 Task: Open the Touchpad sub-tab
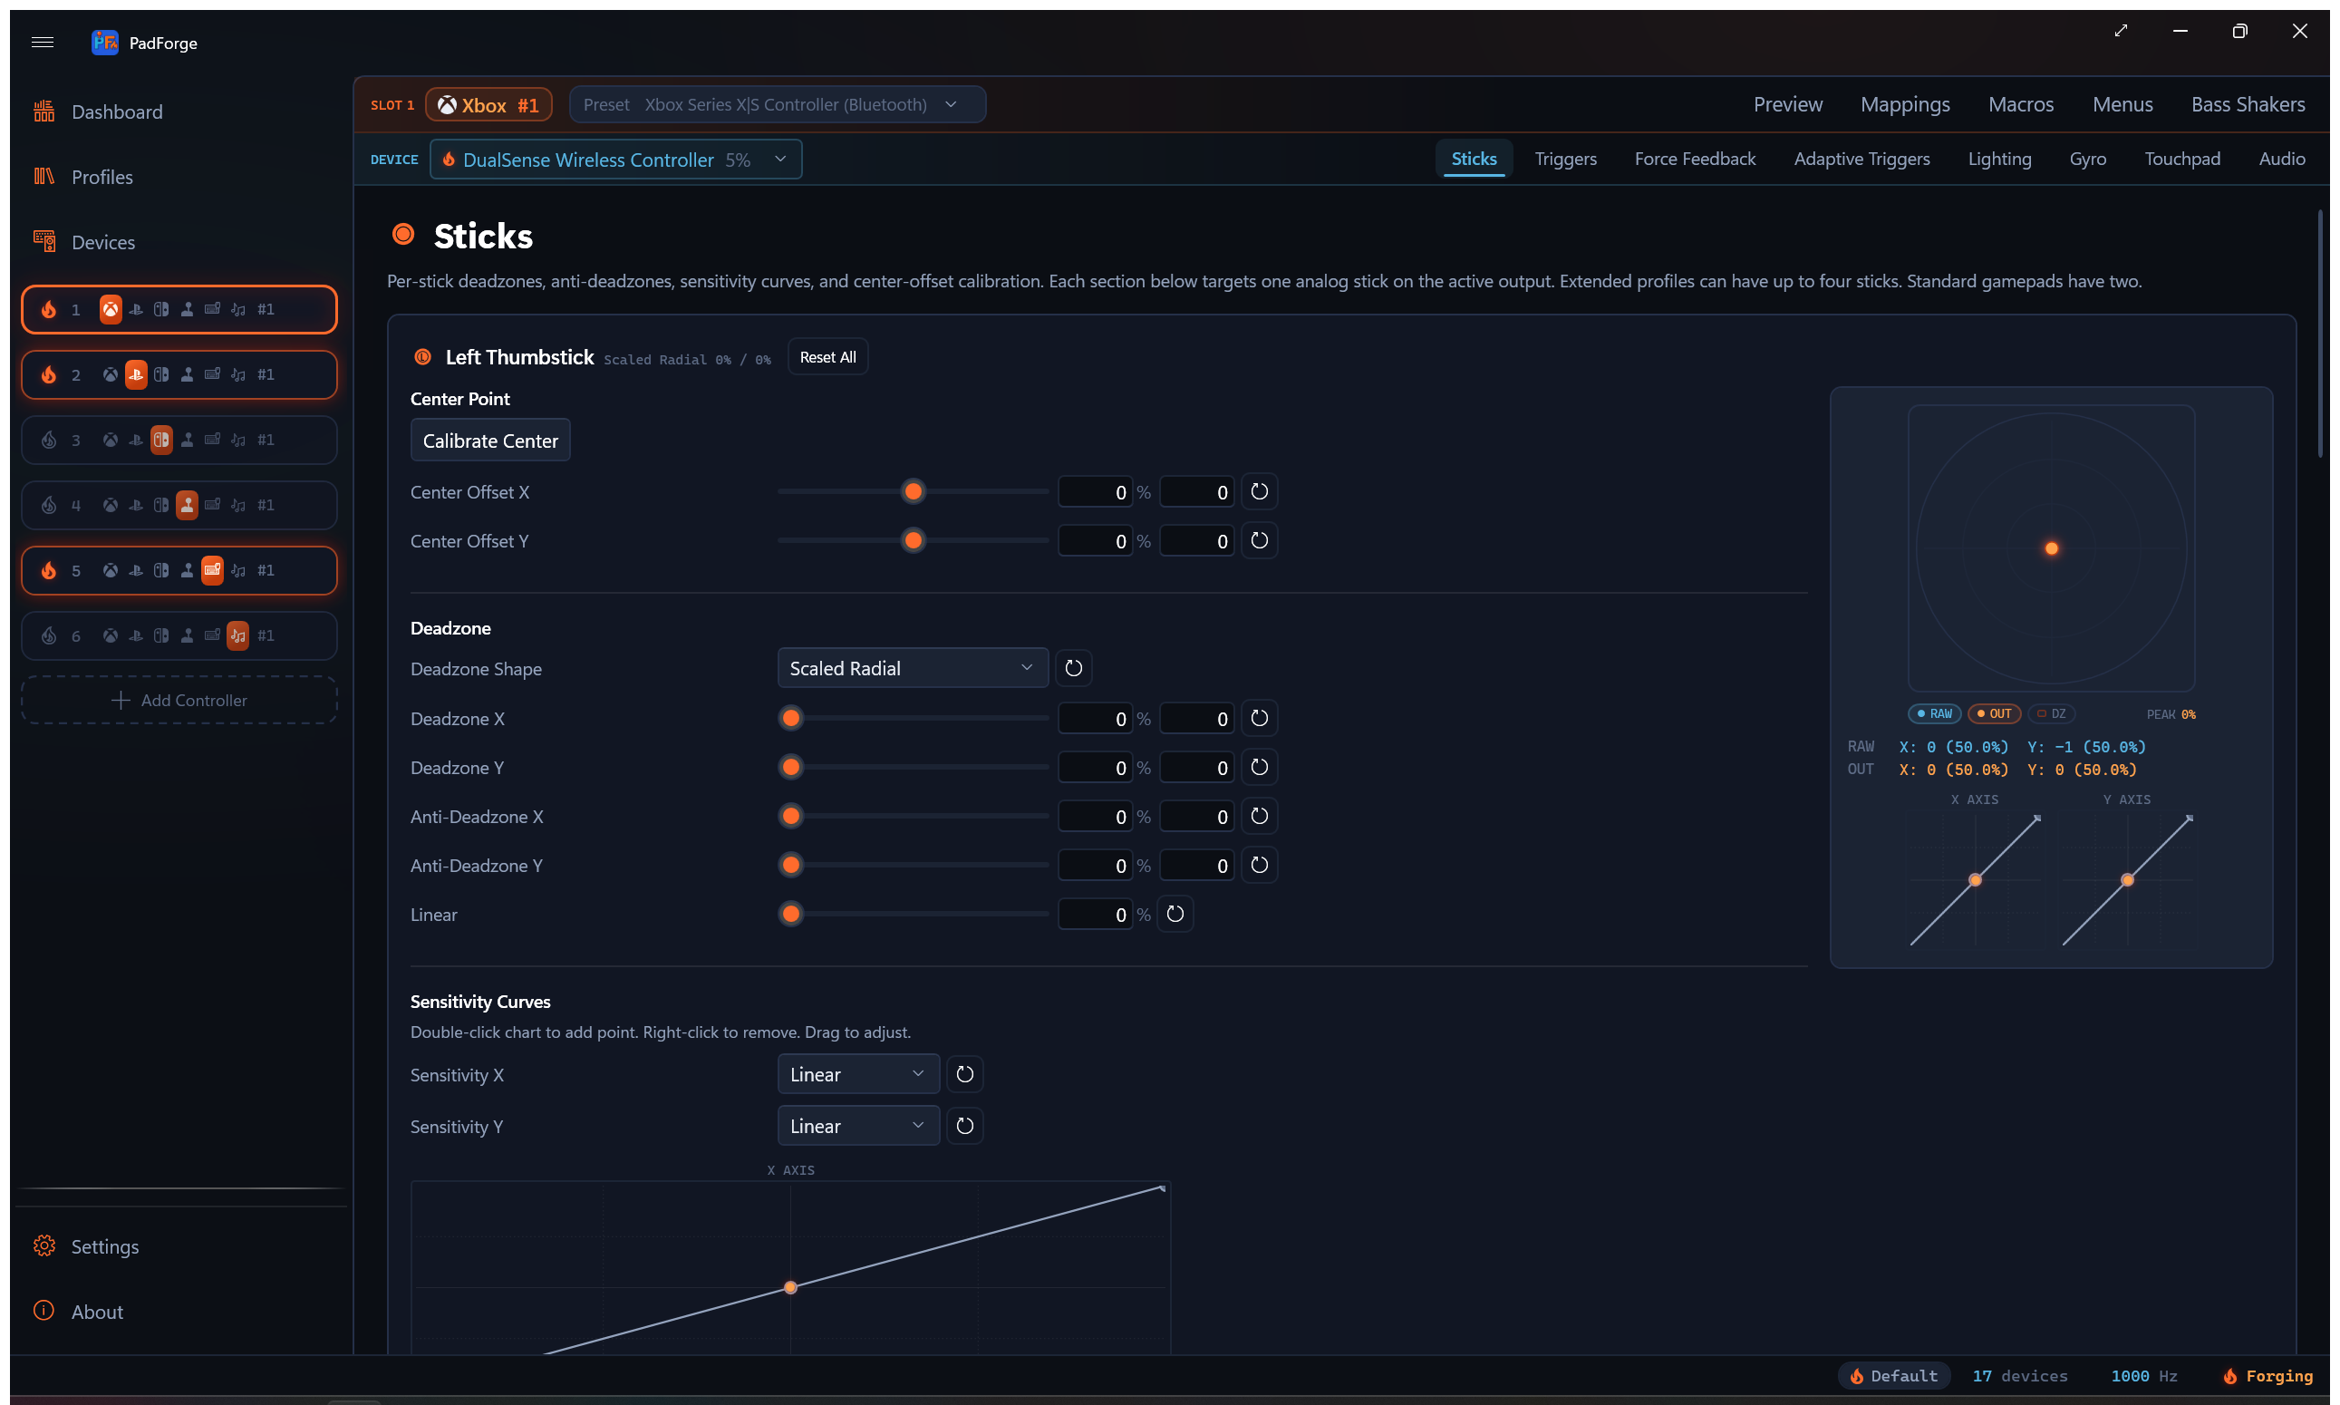(2182, 159)
